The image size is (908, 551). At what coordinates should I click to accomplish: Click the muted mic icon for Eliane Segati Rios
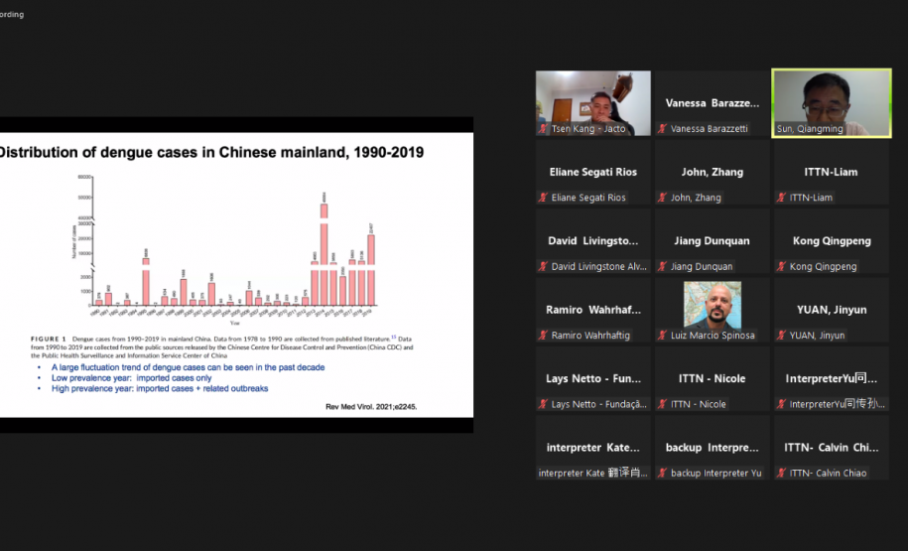(x=544, y=198)
